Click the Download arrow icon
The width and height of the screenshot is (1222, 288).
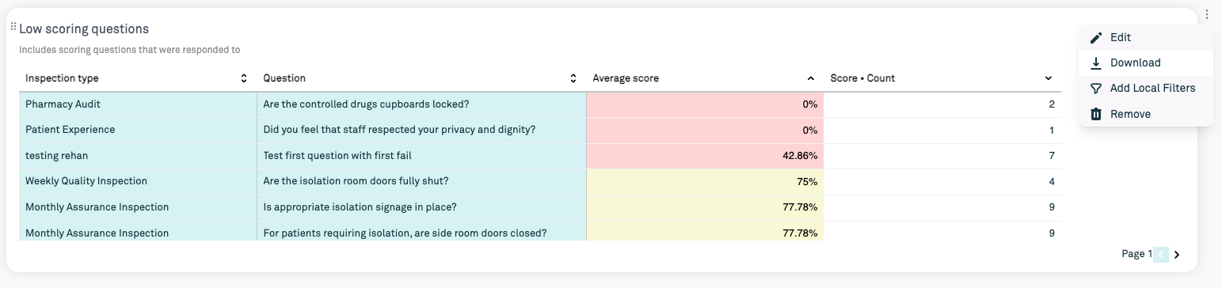click(1096, 63)
